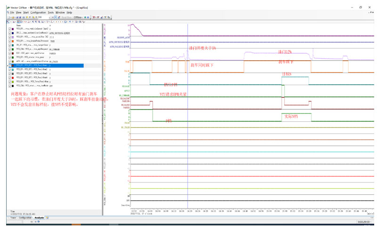Click the purple color swatch for vcu_vehicleSpeed
This screenshot has height=232, width=377.
(x=13, y=29)
